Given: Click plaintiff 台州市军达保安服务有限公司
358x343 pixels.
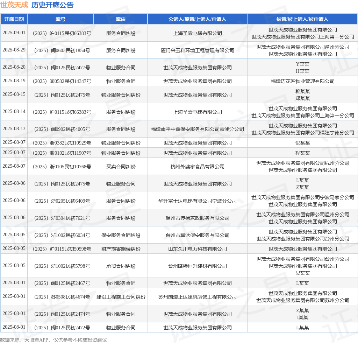Looking at the screenshot, I should 198,235.
